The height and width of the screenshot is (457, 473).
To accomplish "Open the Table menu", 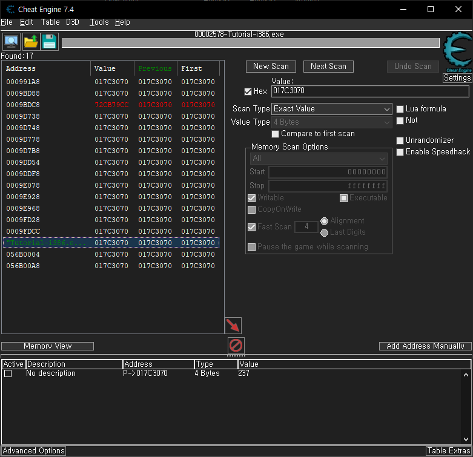I will (x=50, y=22).
